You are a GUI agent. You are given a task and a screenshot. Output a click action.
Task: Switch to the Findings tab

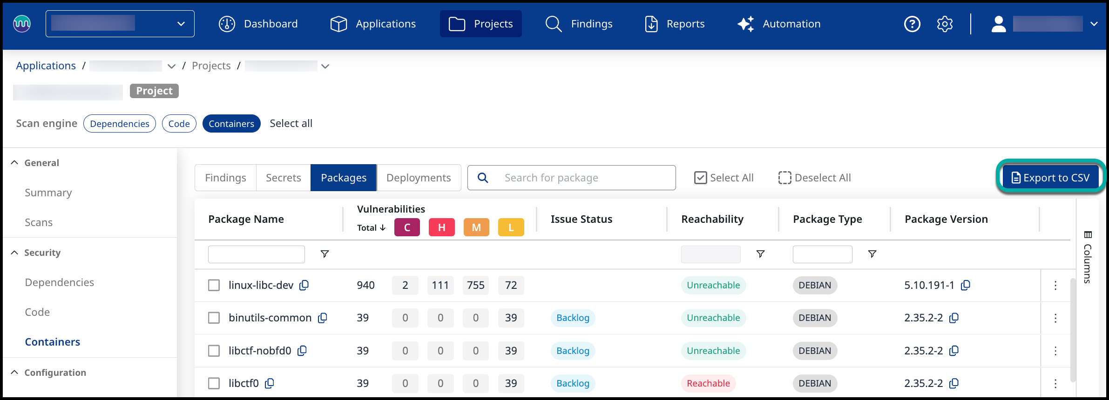[x=225, y=178]
